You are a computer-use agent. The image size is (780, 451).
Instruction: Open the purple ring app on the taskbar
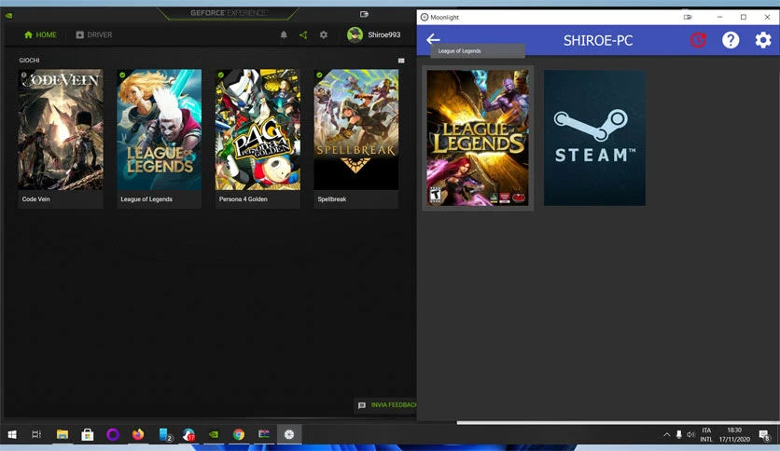tap(113, 434)
